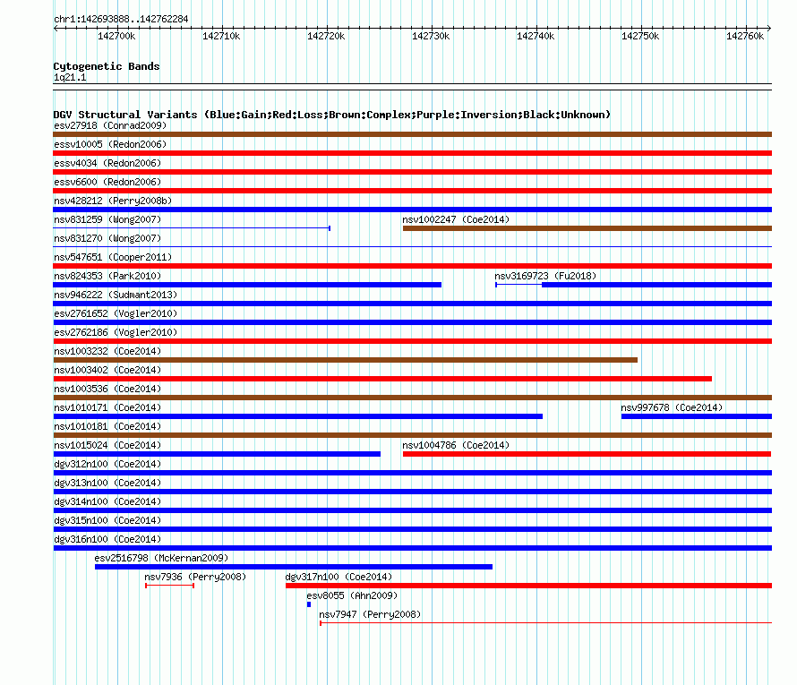797x685 pixels.
Task: Click the blue nsv824353 gain bar
Action: coord(247,285)
